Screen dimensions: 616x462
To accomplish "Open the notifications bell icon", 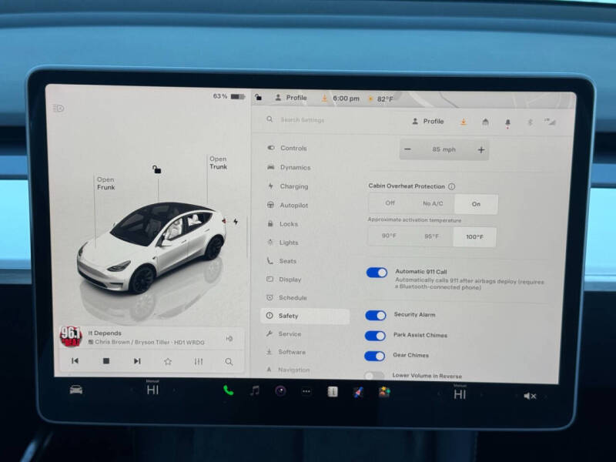I will click(507, 121).
